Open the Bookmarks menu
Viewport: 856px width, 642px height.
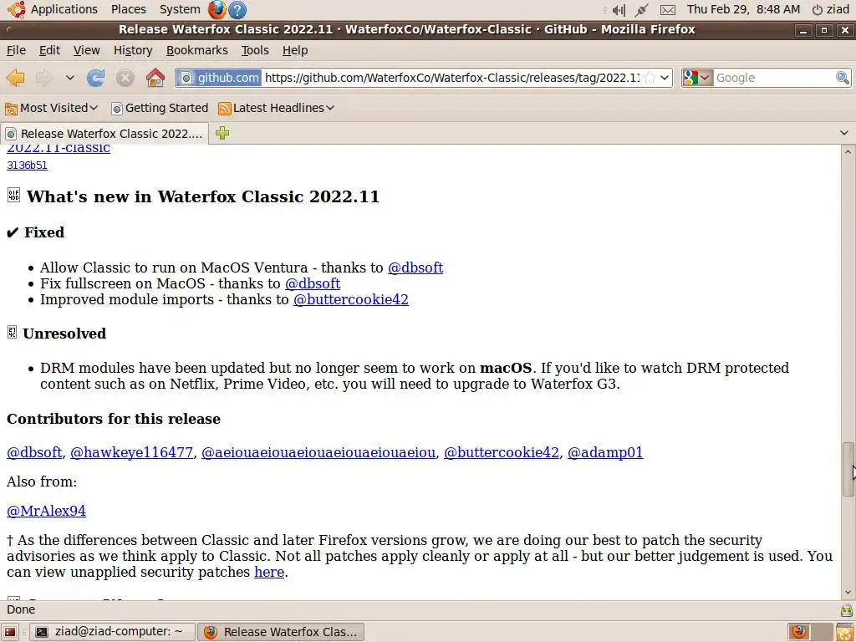pos(197,50)
